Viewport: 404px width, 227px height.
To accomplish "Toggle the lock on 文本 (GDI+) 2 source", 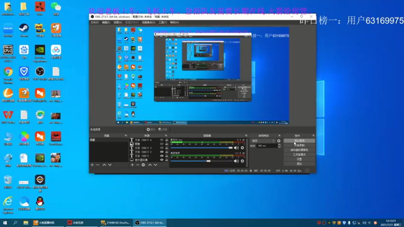I will 167,152.
